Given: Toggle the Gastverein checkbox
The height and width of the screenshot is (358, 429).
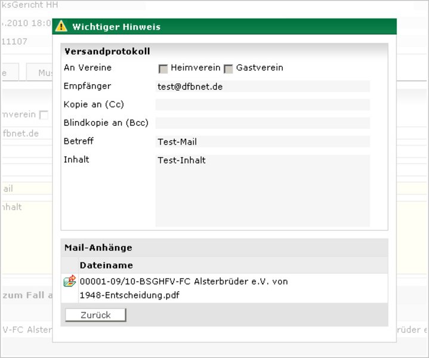Looking at the screenshot, I should (x=228, y=69).
